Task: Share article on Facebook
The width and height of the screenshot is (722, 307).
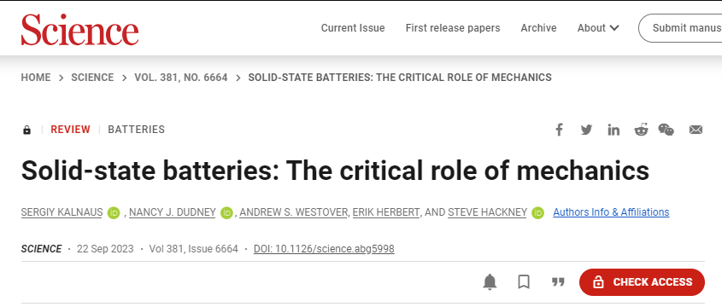Action: coord(559,130)
